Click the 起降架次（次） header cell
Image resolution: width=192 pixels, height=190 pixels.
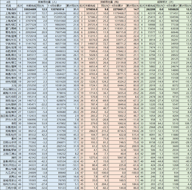[x=165, y=2]
